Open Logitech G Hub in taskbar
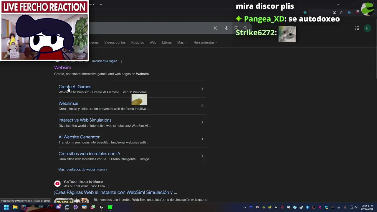 (x=101, y=207)
